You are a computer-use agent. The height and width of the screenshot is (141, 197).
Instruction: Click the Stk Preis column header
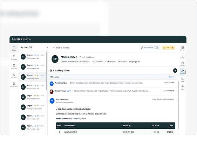[155, 126]
